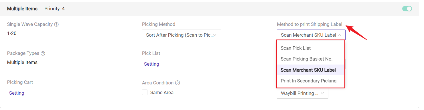Image resolution: width=424 pixels, height=110 pixels.
Task: Collapse the Method to print Shipping Label dropdown
Action: (x=311, y=35)
